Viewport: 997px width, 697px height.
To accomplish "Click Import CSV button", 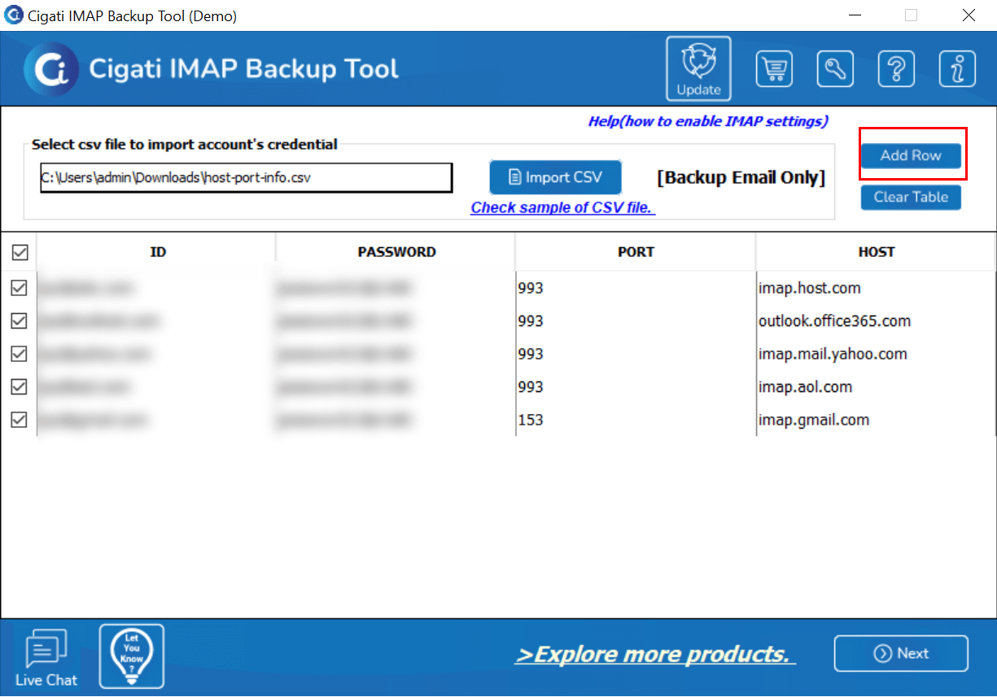I will click(556, 177).
